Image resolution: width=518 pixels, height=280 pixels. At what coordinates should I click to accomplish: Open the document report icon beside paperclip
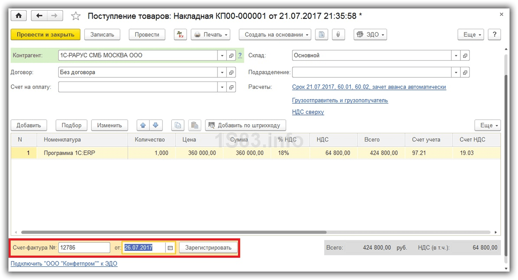pyautogui.click(x=322, y=35)
